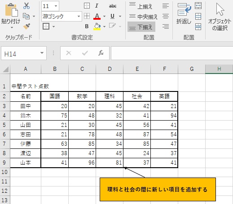Image resolution: width=233 pixels, height=204 pixels.
Task: Select 中央揃え middle alignment
Action: coord(143,17)
